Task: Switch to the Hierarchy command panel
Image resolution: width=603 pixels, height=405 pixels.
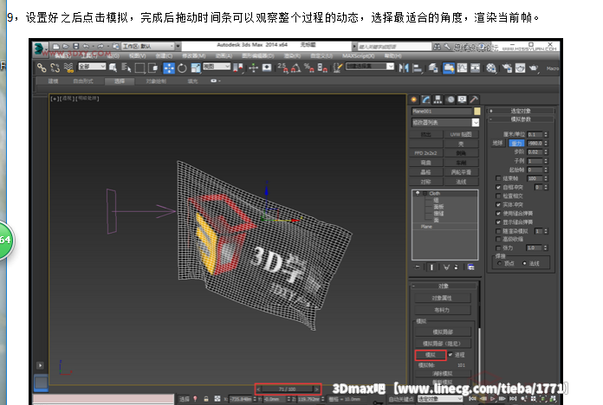Action: [438, 100]
